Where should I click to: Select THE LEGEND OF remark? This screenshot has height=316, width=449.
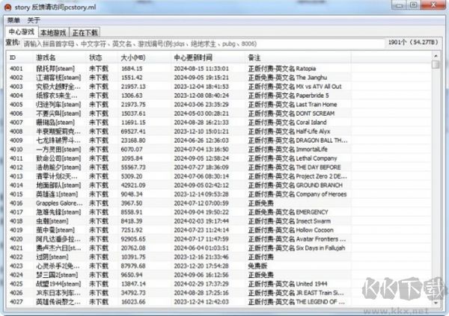coord(296,302)
